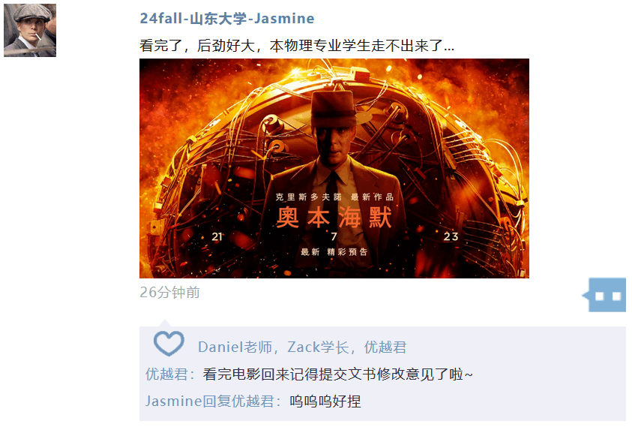Tap the reply text 呜呜呜好捏
Viewport: 632px width, 427px height.
(x=325, y=401)
